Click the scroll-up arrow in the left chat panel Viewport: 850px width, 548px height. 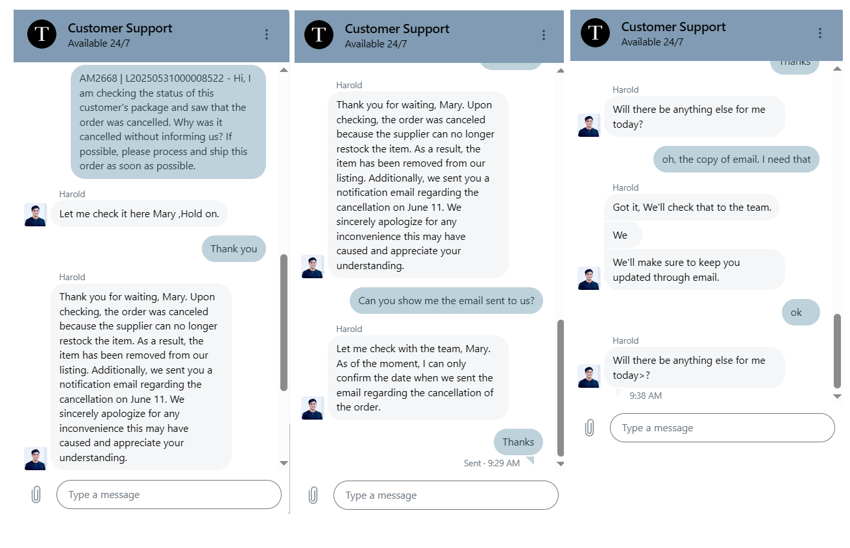pos(284,69)
